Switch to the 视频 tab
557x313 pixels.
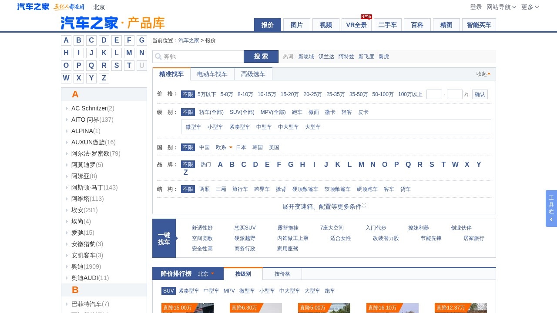click(x=326, y=25)
